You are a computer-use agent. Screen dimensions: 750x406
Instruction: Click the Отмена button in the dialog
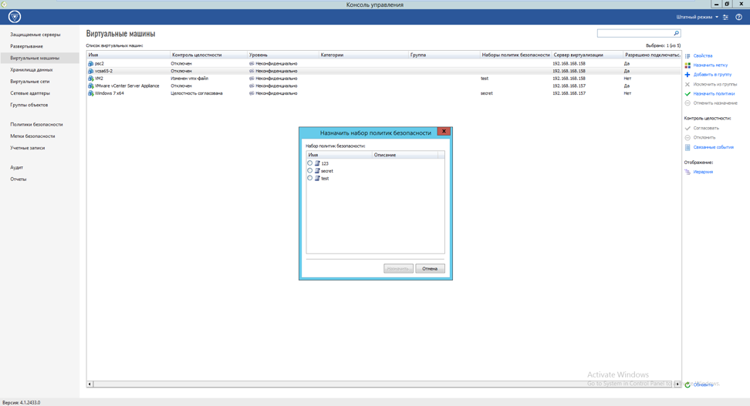pyautogui.click(x=430, y=268)
